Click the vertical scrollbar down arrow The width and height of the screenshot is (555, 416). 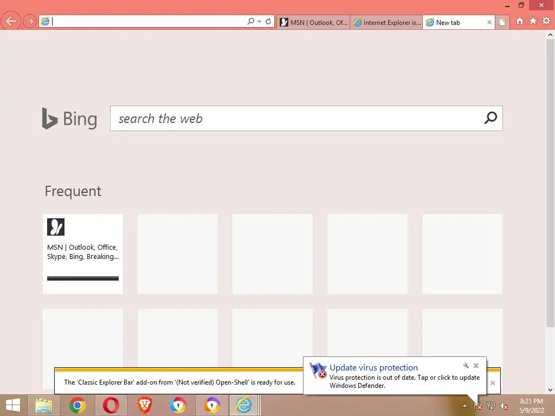click(550, 390)
